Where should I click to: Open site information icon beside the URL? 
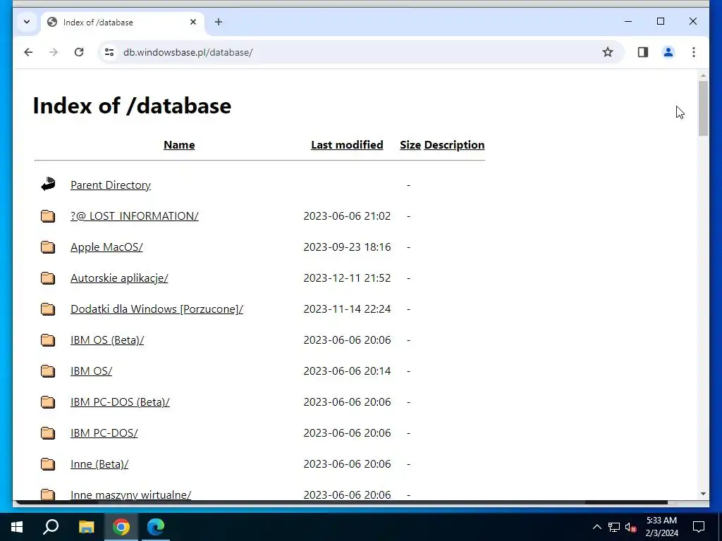109,52
